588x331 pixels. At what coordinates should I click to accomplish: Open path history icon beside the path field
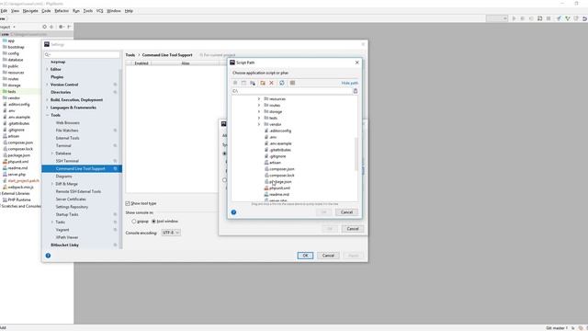356,91
